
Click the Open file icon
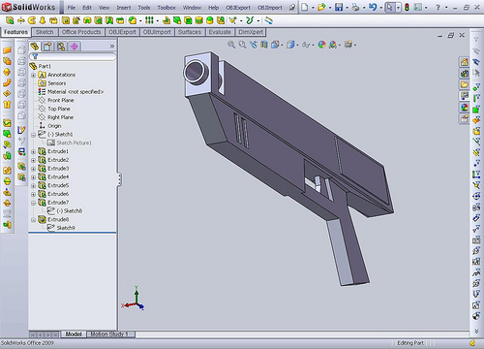[321, 7]
